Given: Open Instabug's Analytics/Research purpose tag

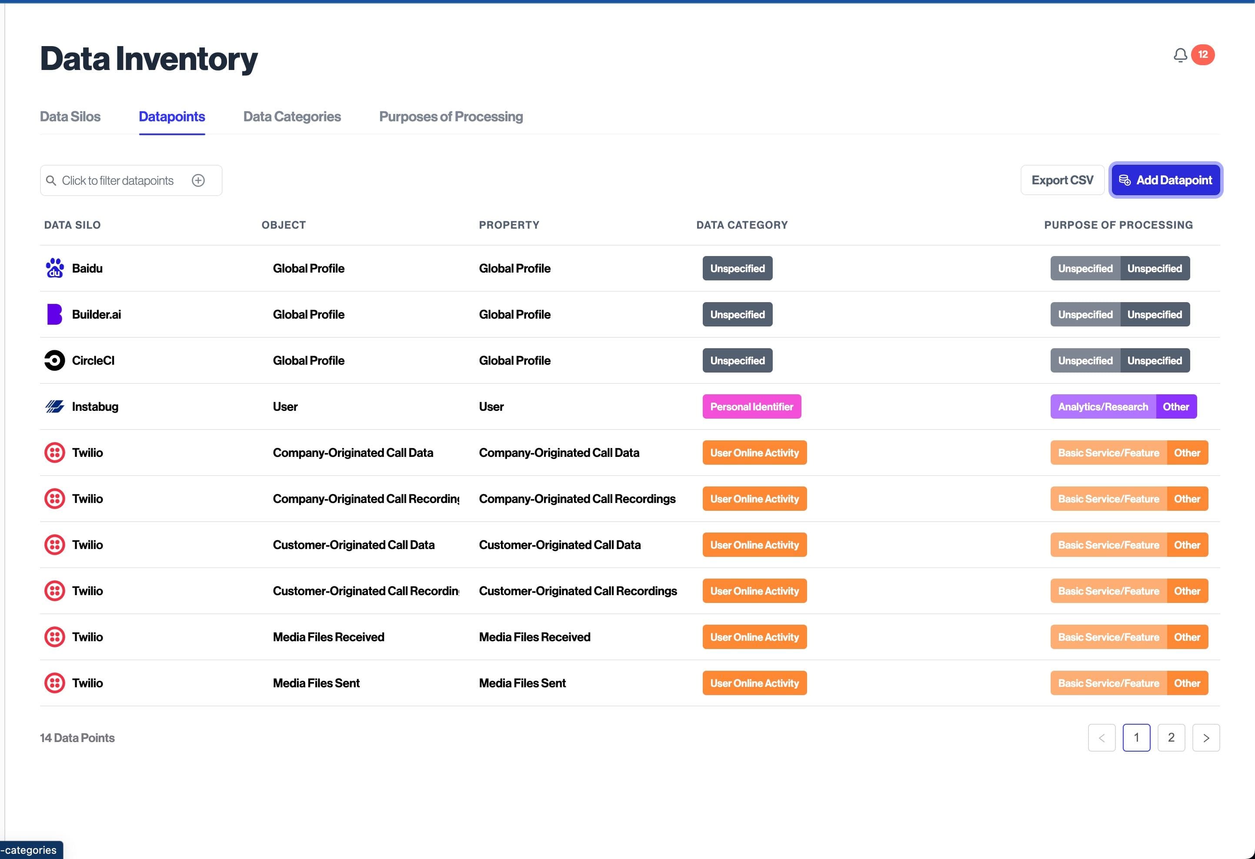Looking at the screenshot, I should (1103, 406).
